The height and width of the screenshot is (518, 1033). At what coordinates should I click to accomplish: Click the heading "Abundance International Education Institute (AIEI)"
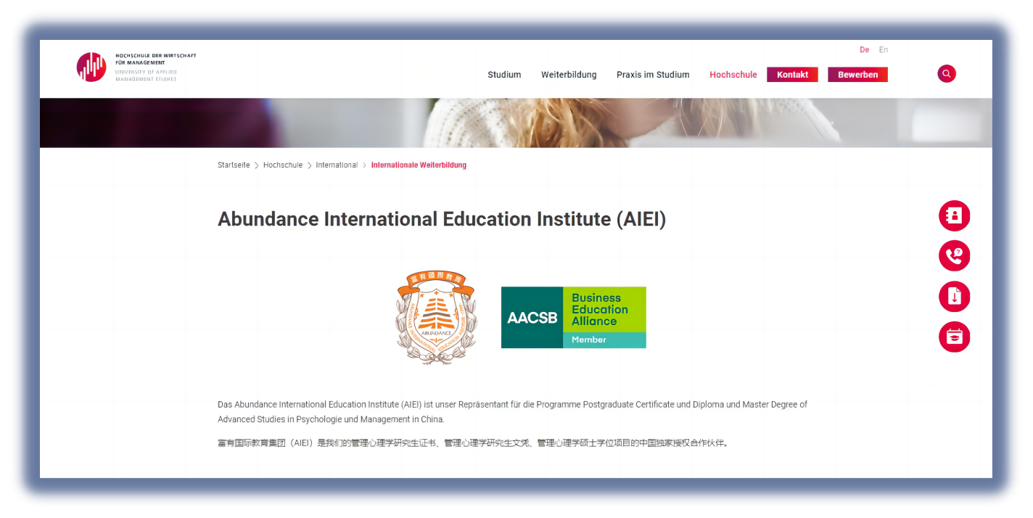coord(442,219)
